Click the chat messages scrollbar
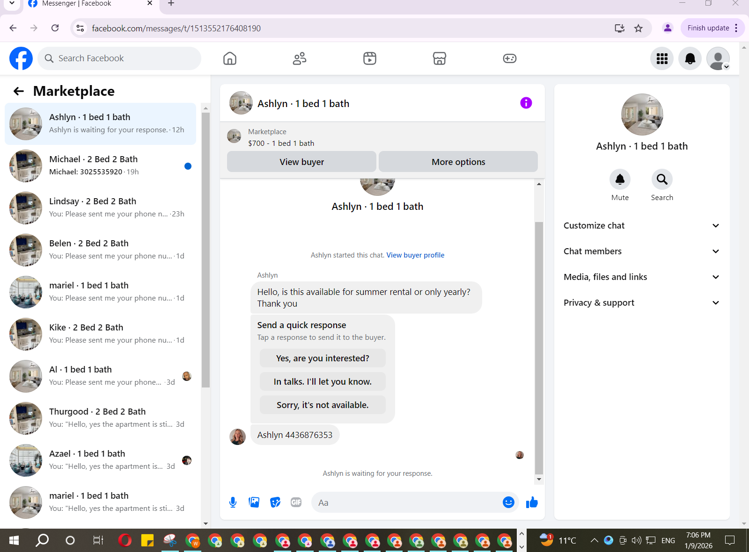Screen dimensions: 749x552 point(539,348)
